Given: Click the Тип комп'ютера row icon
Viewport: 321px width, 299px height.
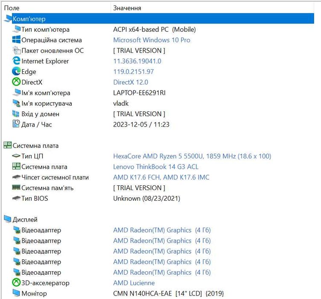Looking at the screenshot, I should click(x=16, y=29).
